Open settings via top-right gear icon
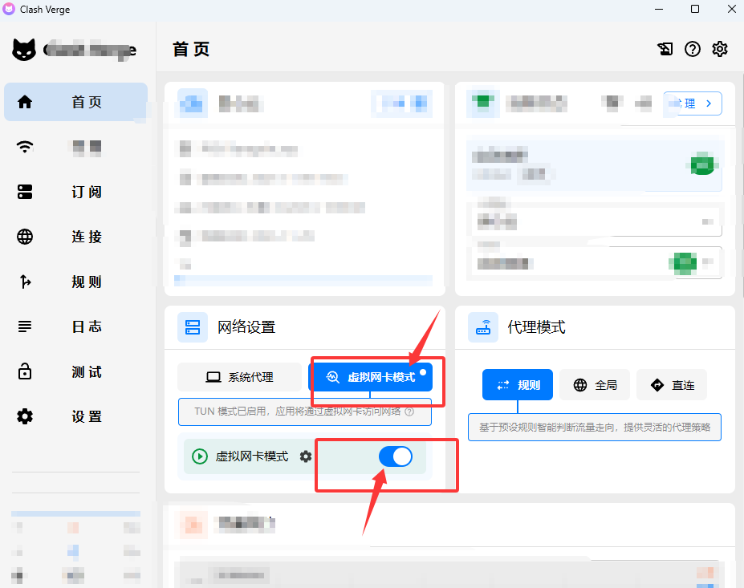Viewport: 744px width, 588px height. click(x=719, y=49)
